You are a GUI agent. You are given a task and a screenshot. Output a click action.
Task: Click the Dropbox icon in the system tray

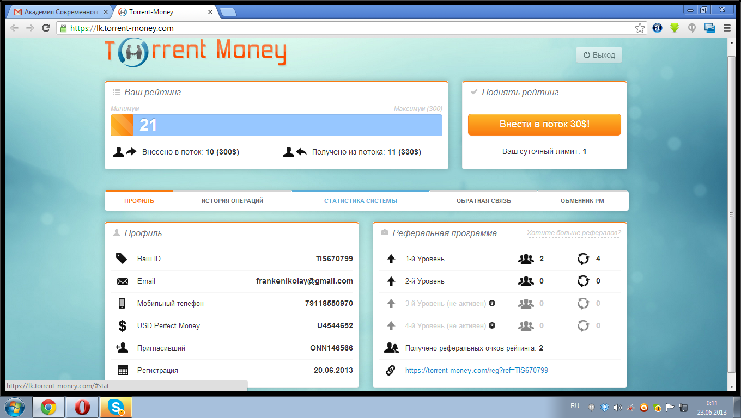pyautogui.click(x=605, y=407)
